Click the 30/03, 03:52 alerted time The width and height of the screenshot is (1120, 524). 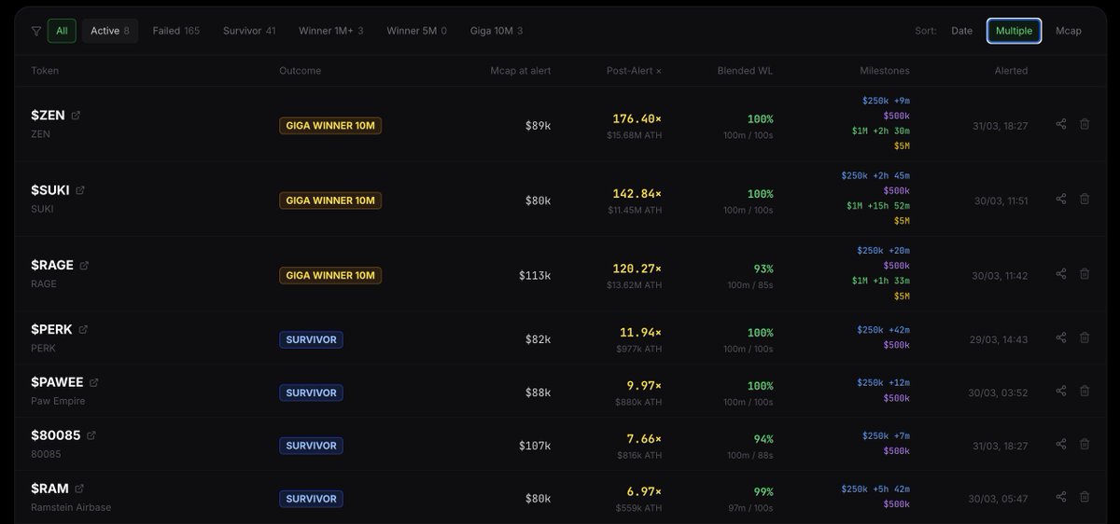coord(998,393)
